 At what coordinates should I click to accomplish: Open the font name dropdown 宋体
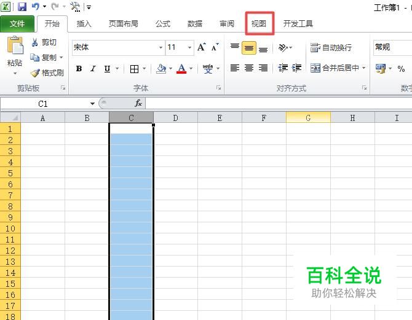[160, 47]
